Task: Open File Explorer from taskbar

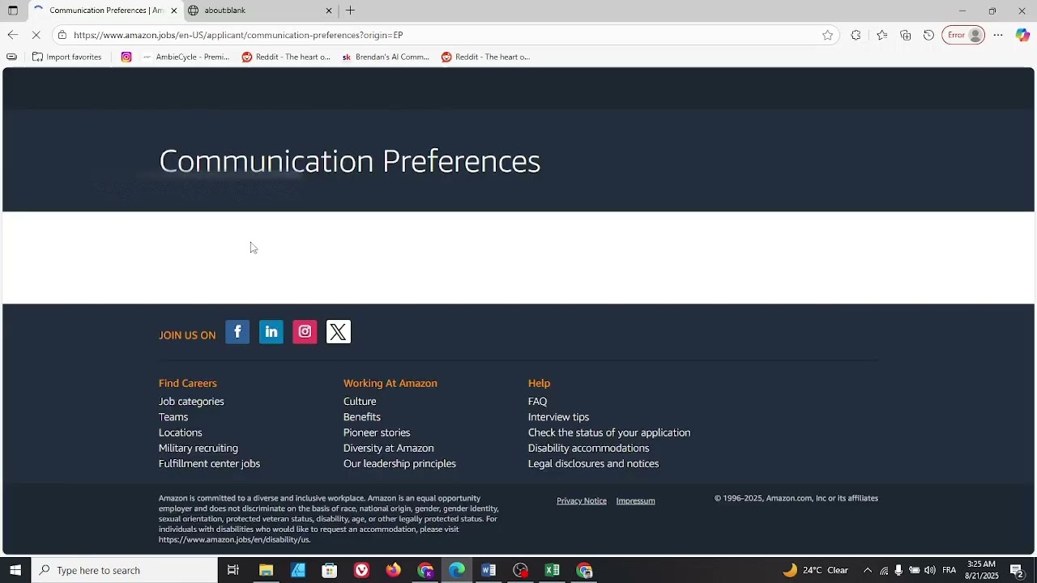Action: pyautogui.click(x=266, y=570)
